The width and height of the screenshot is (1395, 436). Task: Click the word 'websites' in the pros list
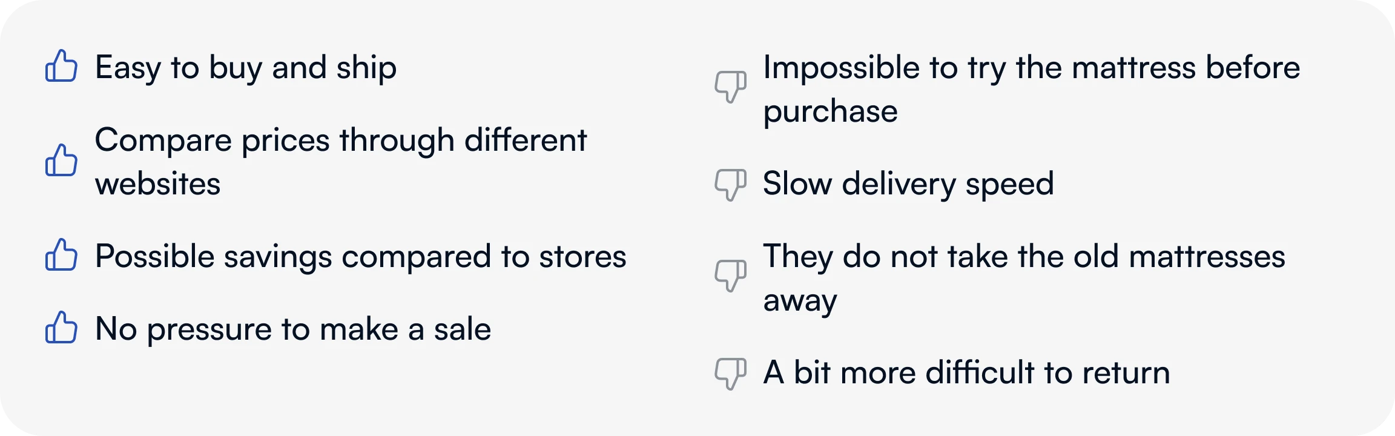[x=157, y=184]
